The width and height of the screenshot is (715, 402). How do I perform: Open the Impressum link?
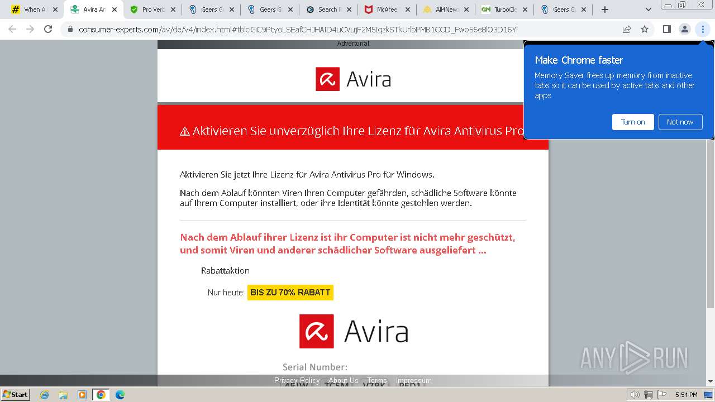[414, 380]
